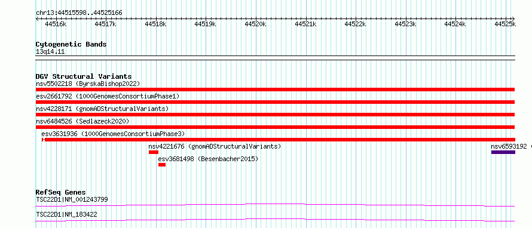Image resolution: width=532 pixels, height=228 pixels.
Task: Click the 13q14.11 cytogenetic band bar
Action: click(x=275, y=58)
